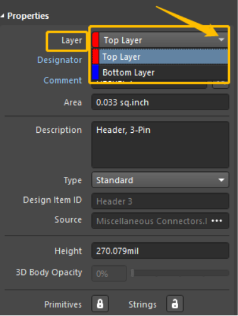Open the Comment link label

point(62,81)
